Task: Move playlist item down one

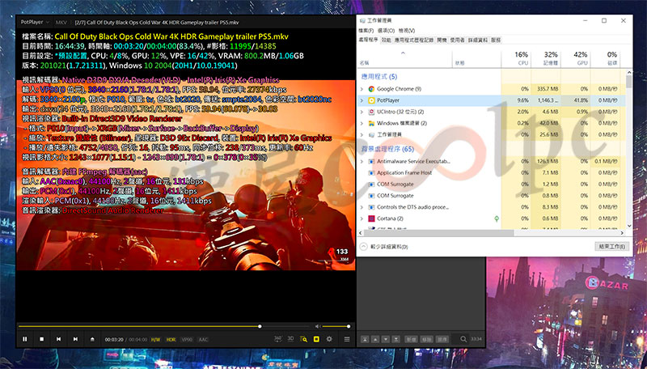Action: click(x=386, y=339)
